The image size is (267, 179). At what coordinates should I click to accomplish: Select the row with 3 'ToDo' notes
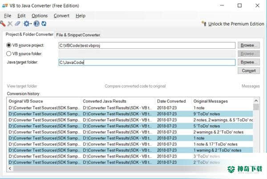pos(130,156)
